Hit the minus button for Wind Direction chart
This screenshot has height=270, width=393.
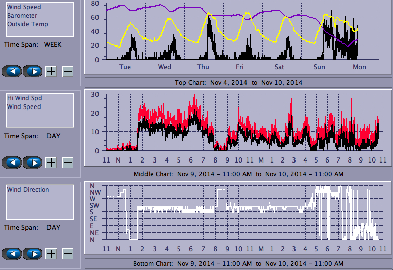(68, 254)
